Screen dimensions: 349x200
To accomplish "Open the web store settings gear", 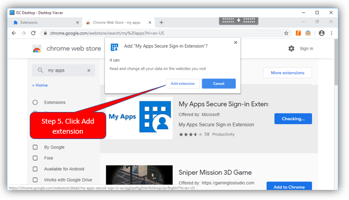I will [x=291, y=48].
